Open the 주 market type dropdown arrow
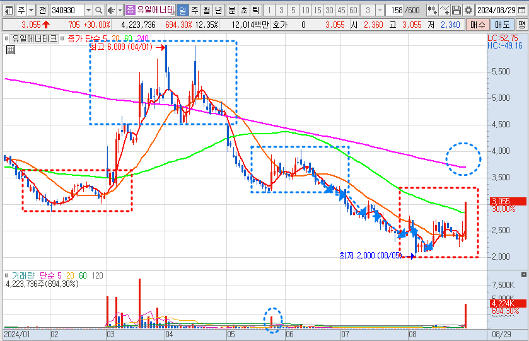This screenshot has width=529, height=341. pyautogui.click(x=31, y=11)
